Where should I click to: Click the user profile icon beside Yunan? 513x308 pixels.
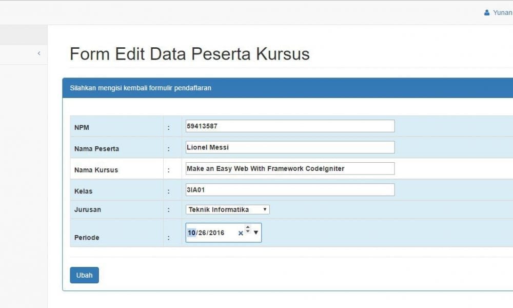pyautogui.click(x=487, y=13)
